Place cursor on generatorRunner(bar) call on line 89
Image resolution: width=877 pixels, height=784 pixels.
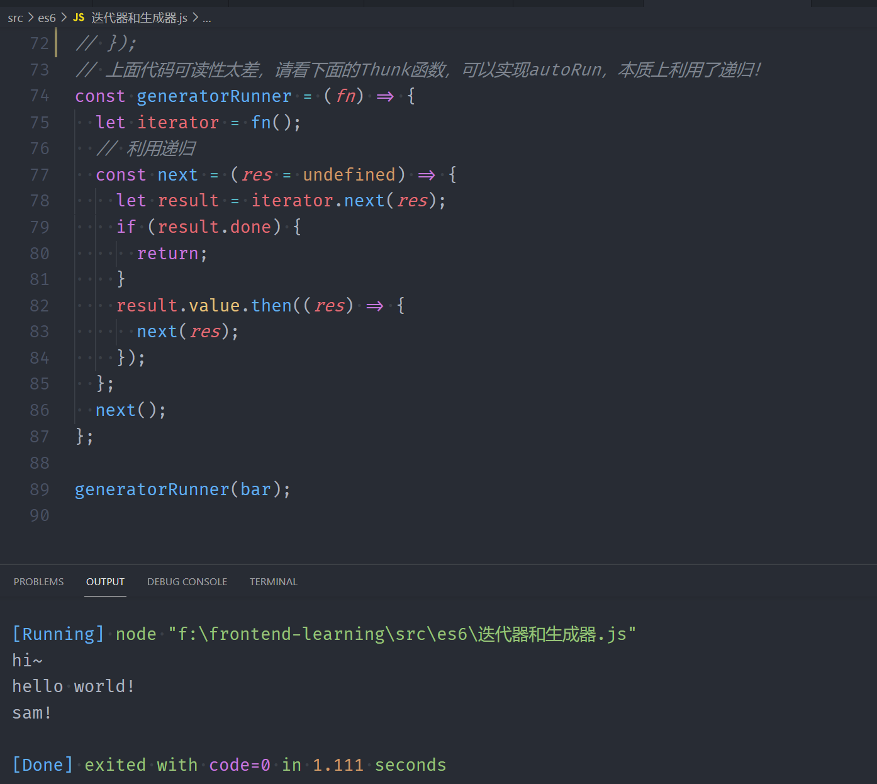pyautogui.click(x=182, y=489)
